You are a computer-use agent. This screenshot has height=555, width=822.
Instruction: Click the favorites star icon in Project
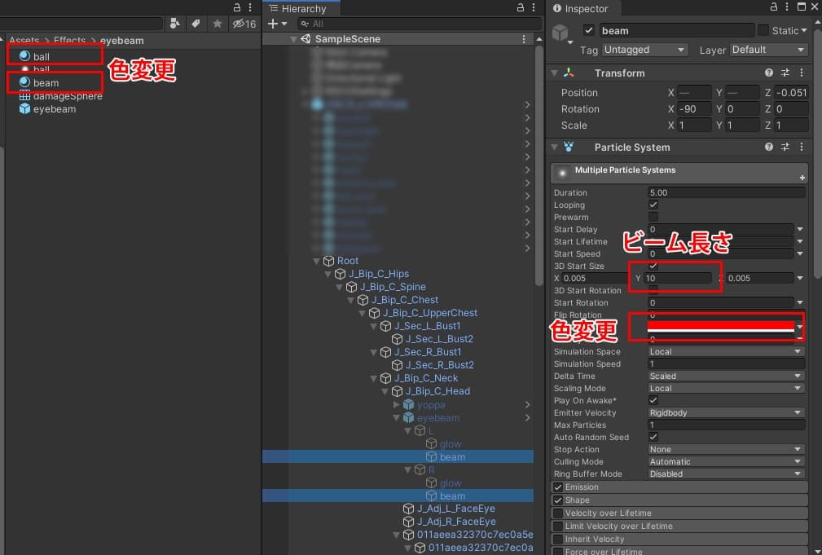point(218,24)
